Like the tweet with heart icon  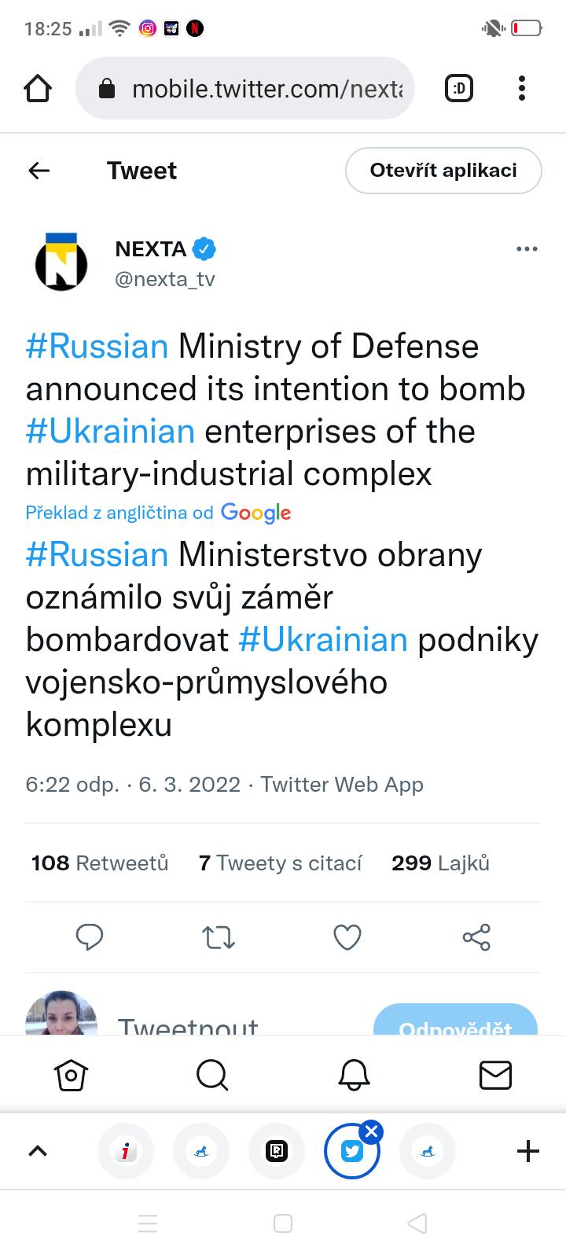(x=347, y=937)
